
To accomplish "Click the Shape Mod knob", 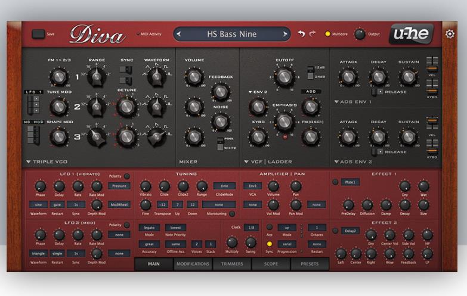I will [58, 136].
